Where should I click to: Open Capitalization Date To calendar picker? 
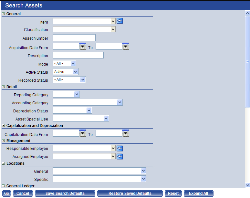pyautogui.click(x=126, y=133)
